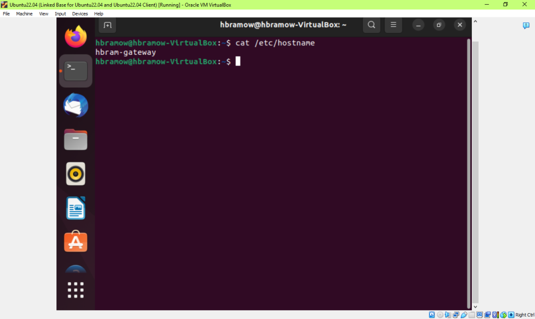
Task: Open the VirtualBox Machine menu
Action: click(24, 14)
